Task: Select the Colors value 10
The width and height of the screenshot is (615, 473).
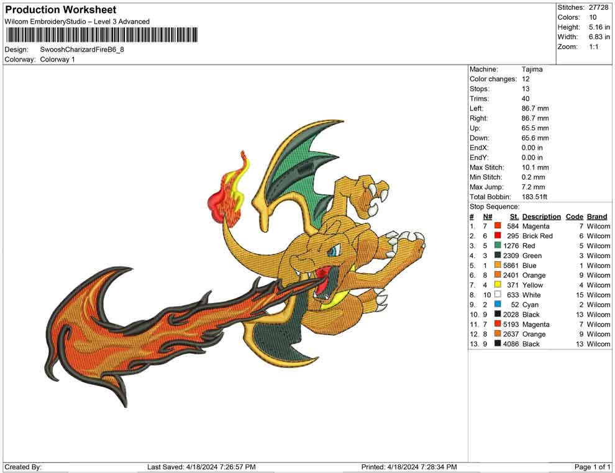Action: coord(593,17)
